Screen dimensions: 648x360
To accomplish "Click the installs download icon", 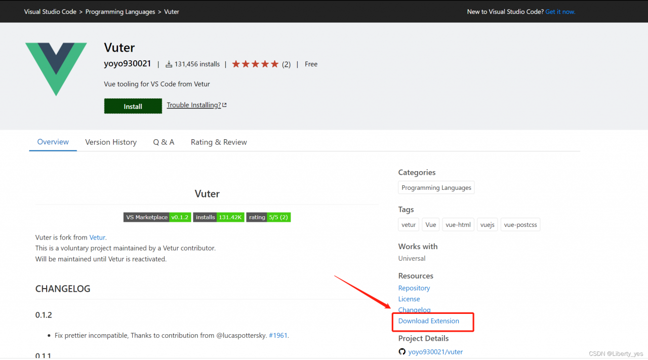I will click(169, 64).
